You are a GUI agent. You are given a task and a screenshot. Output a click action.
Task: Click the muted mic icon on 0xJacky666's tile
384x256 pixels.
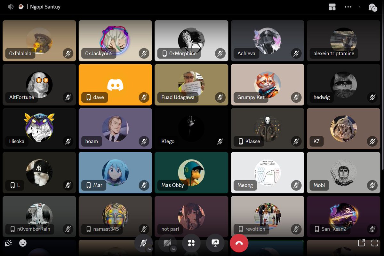[144, 54]
